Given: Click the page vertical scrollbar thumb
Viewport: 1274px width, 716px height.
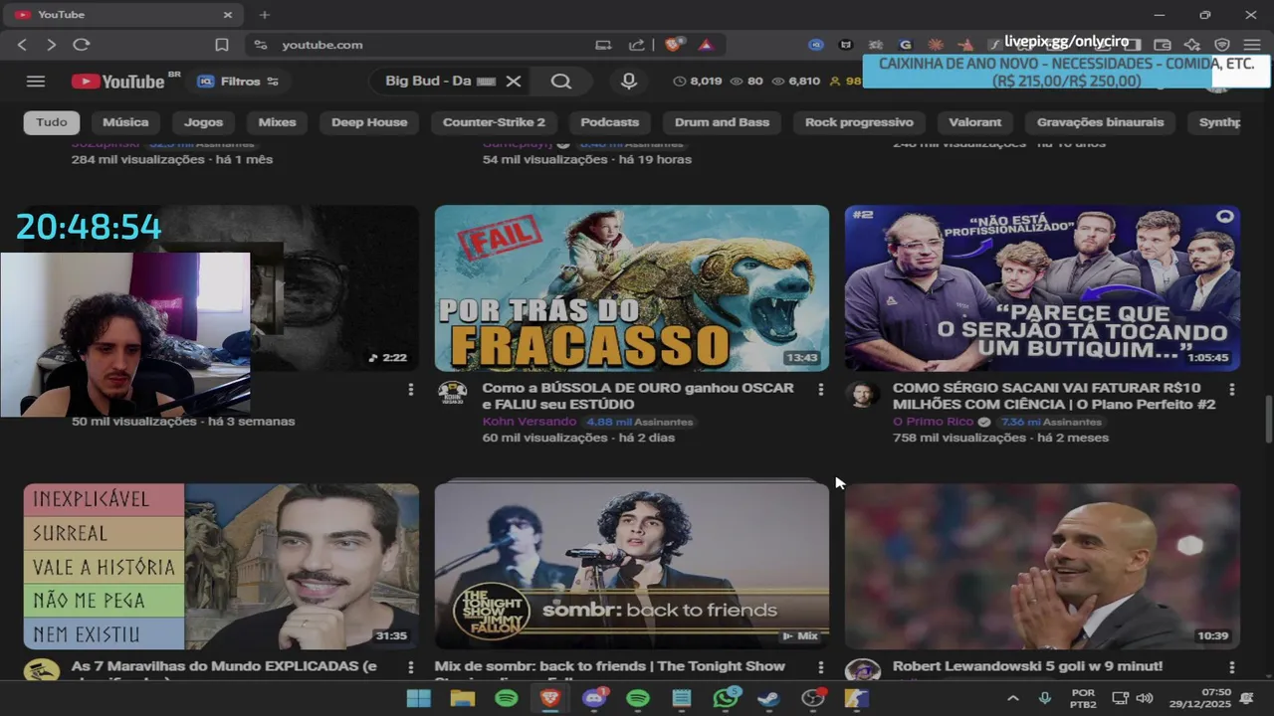Looking at the screenshot, I should (1268, 420).
